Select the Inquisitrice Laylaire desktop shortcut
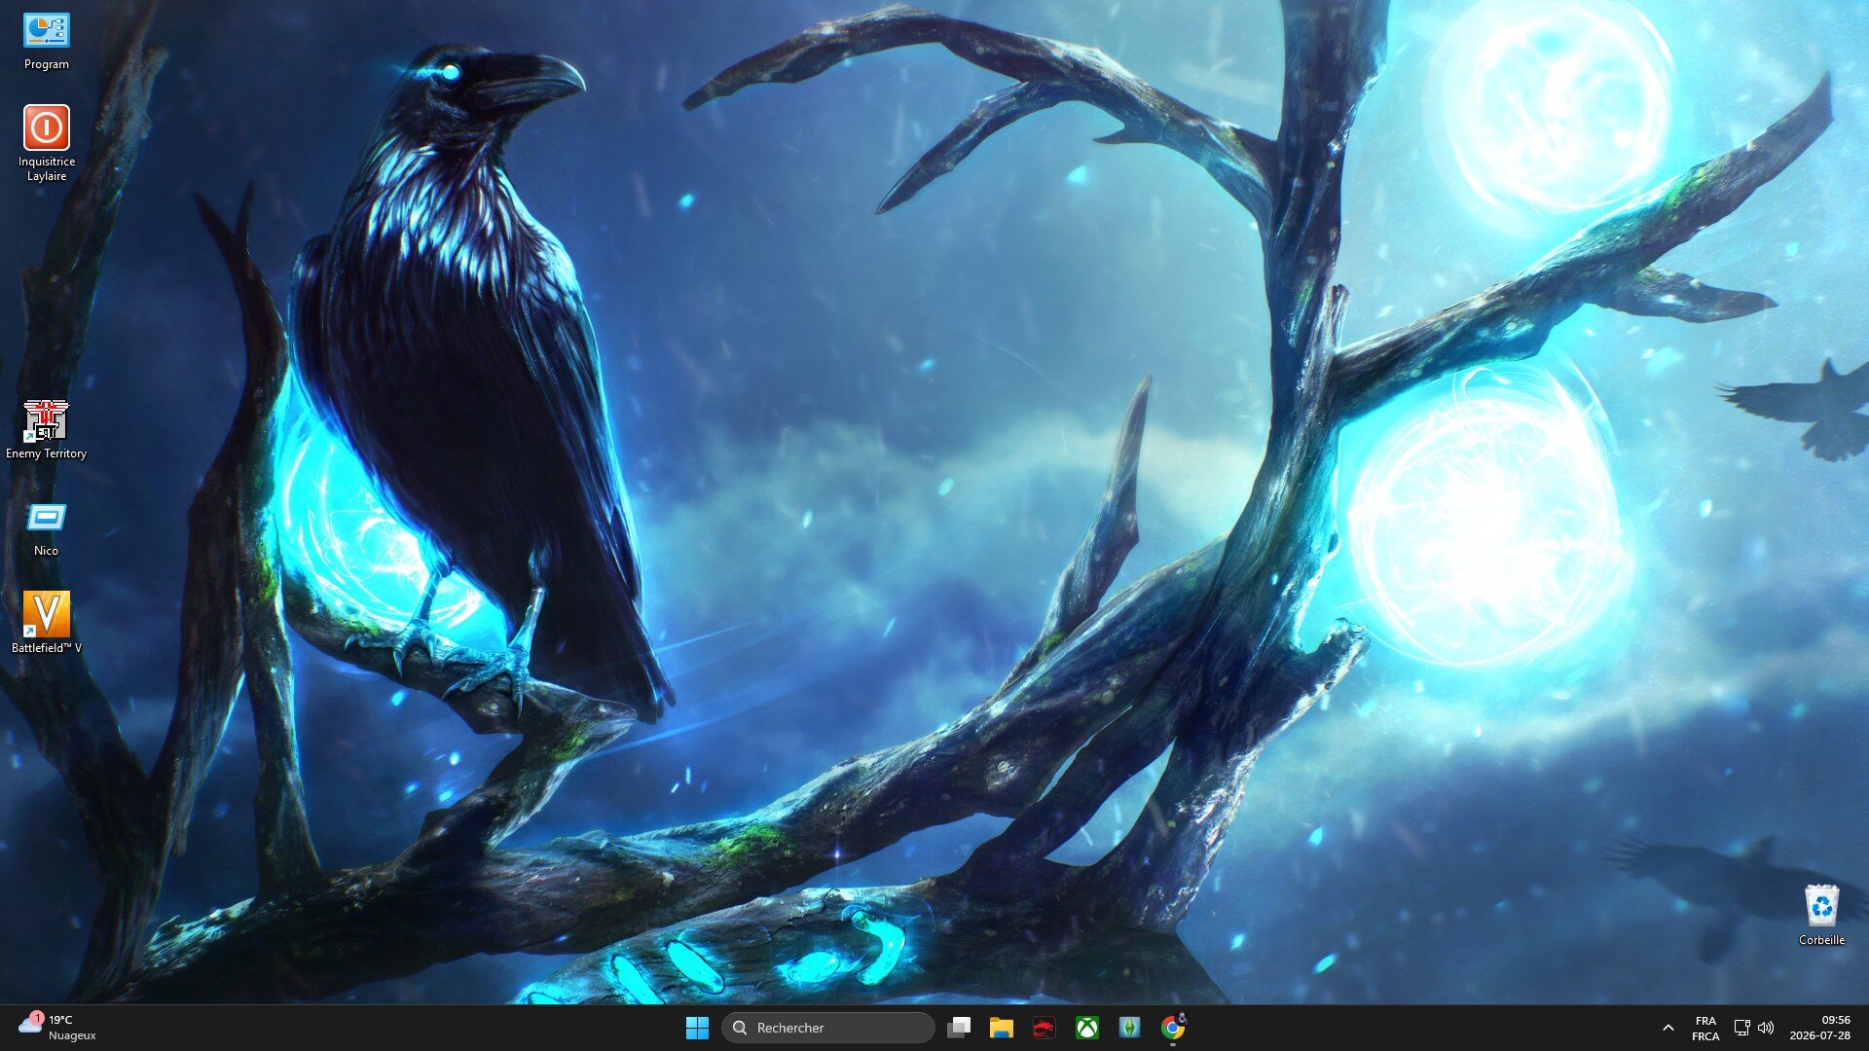Viewport: 1869px width, 1051px height. tap(47, 143)
